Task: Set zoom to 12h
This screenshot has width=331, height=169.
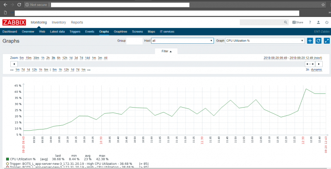Action: point(65,58)
